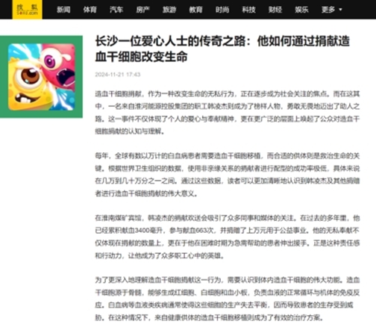376x330 pixels.
Task: Select the 娱乐 entertainment channel
Action: [301, 10]
